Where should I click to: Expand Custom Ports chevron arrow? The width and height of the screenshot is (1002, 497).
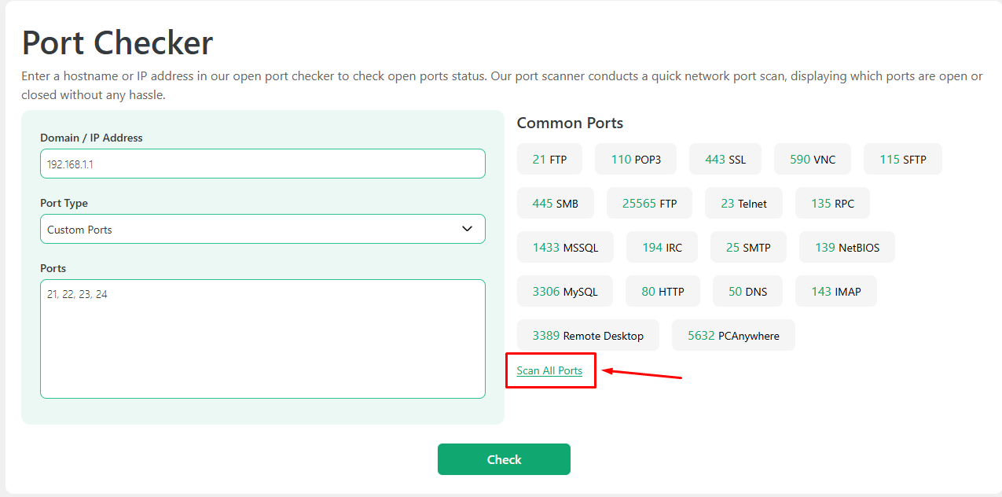[x=467, y=229]
